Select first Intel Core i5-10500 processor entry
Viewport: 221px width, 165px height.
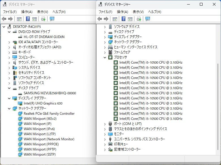151,62
